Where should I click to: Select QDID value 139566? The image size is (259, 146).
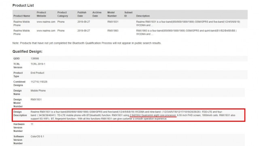35,58
